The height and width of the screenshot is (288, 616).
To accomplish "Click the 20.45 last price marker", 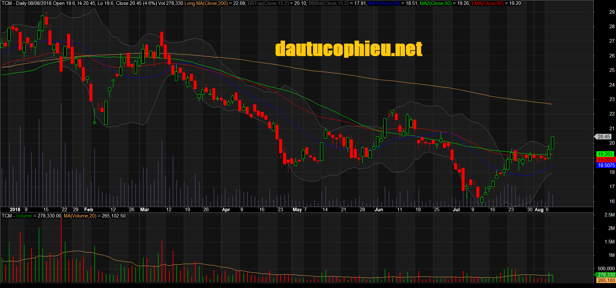I will click(603, 137).
